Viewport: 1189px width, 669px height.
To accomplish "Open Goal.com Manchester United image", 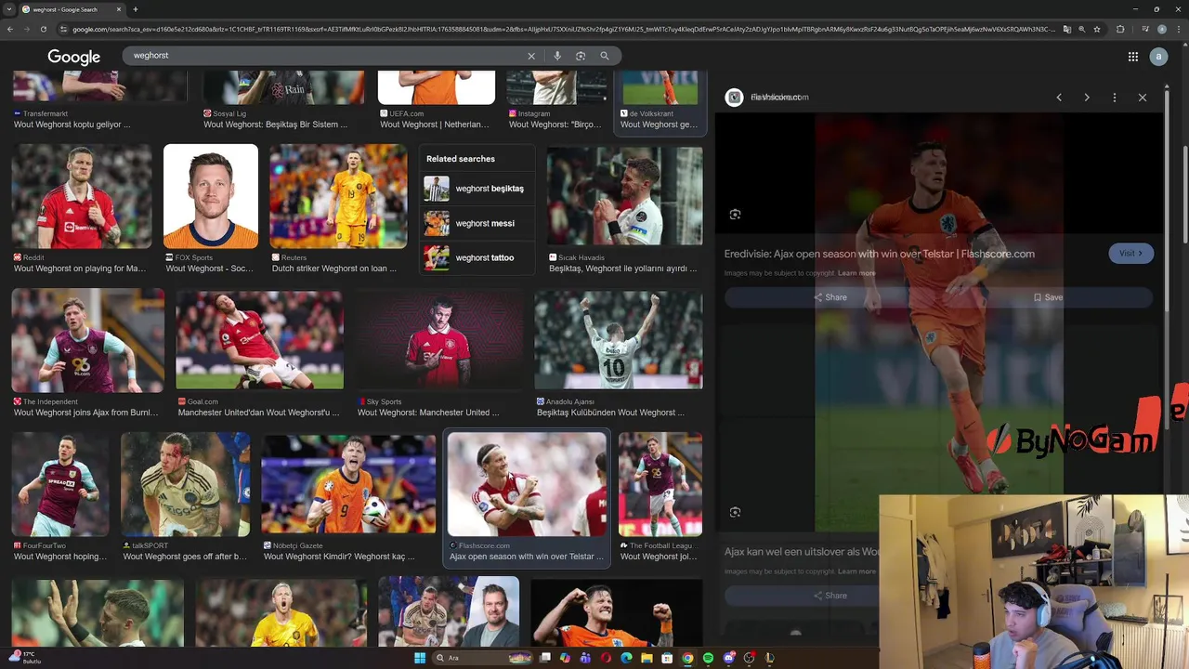I will click(x=259, y=340).
